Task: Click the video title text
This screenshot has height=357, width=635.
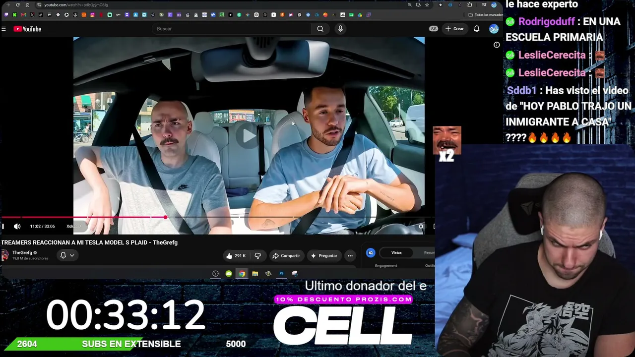Action: 89,242
